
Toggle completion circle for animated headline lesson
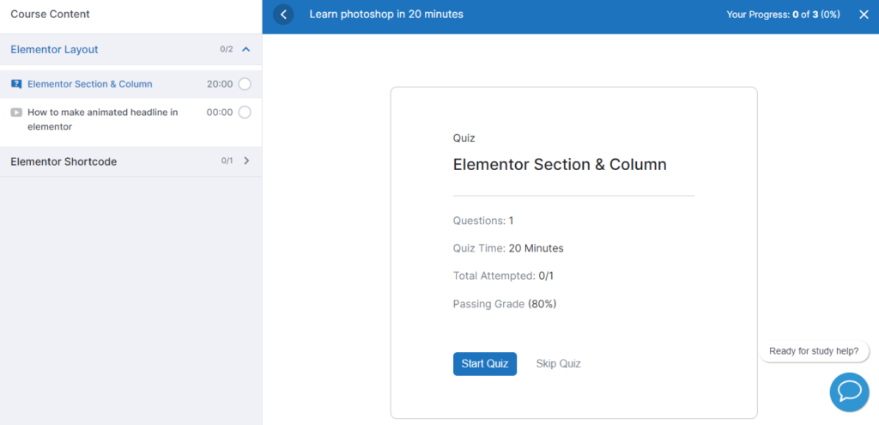(245, 112)
